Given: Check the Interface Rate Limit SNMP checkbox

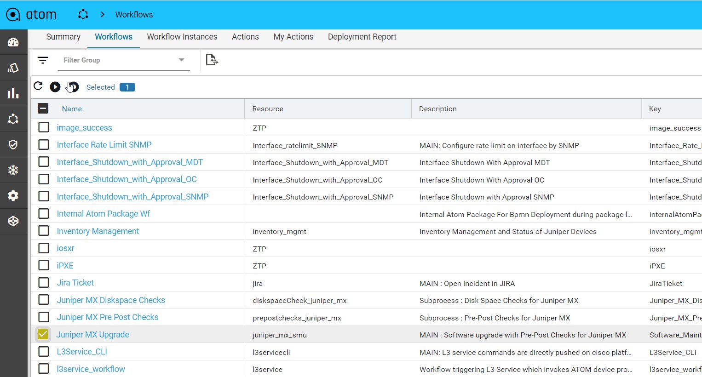Looking at the screenshot, I should (44, 145).
